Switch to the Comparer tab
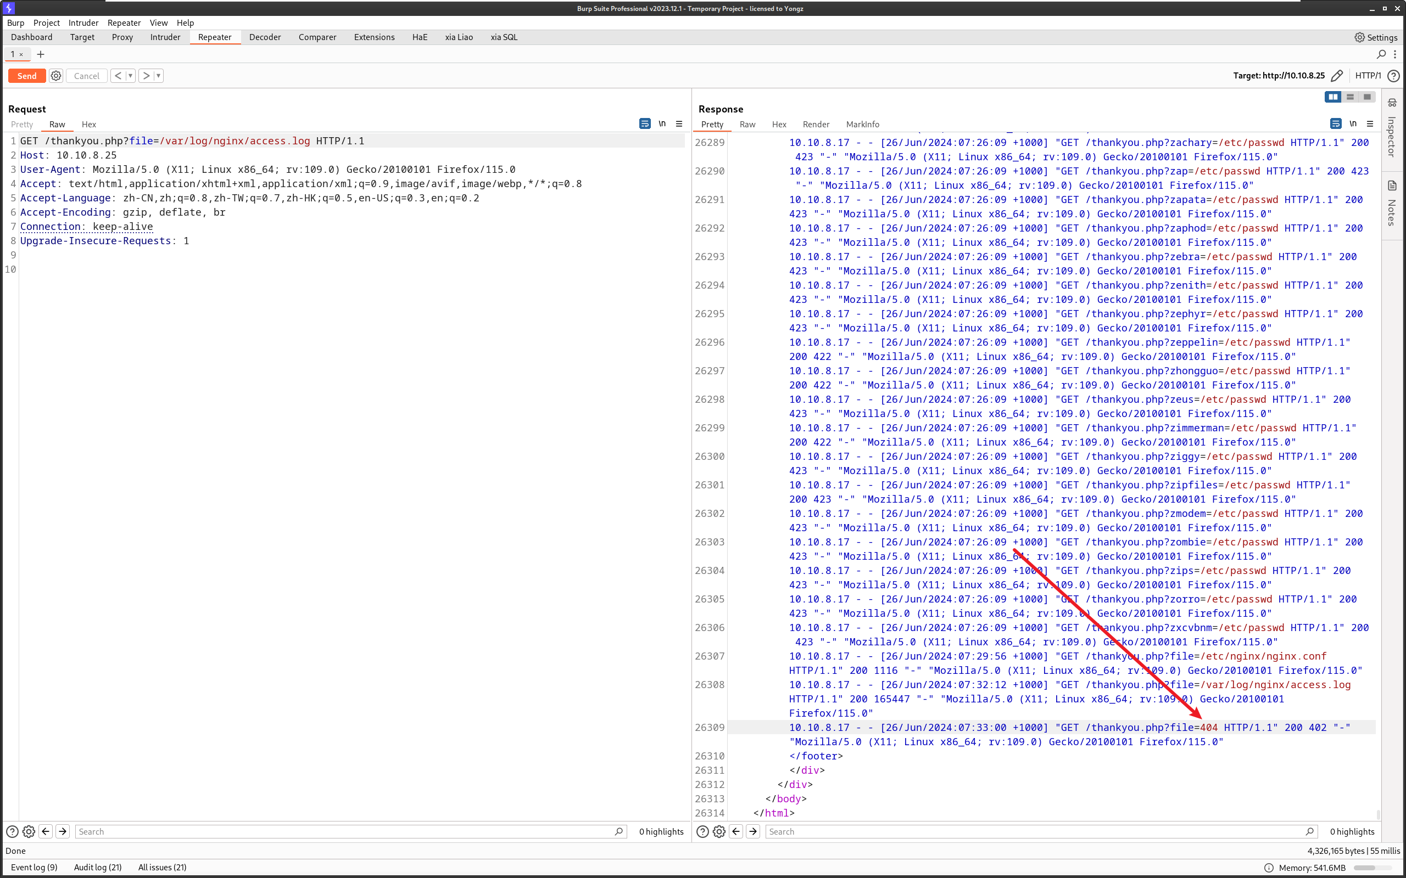 [317, 37]
